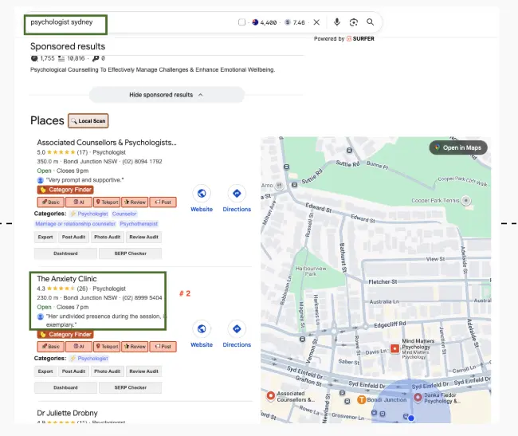The width and height of the screenshot is (518, 436).
Task: Select Psychologist category under The Anxiety Clinic
Action: pyautogui.click(x=89, y=359)
